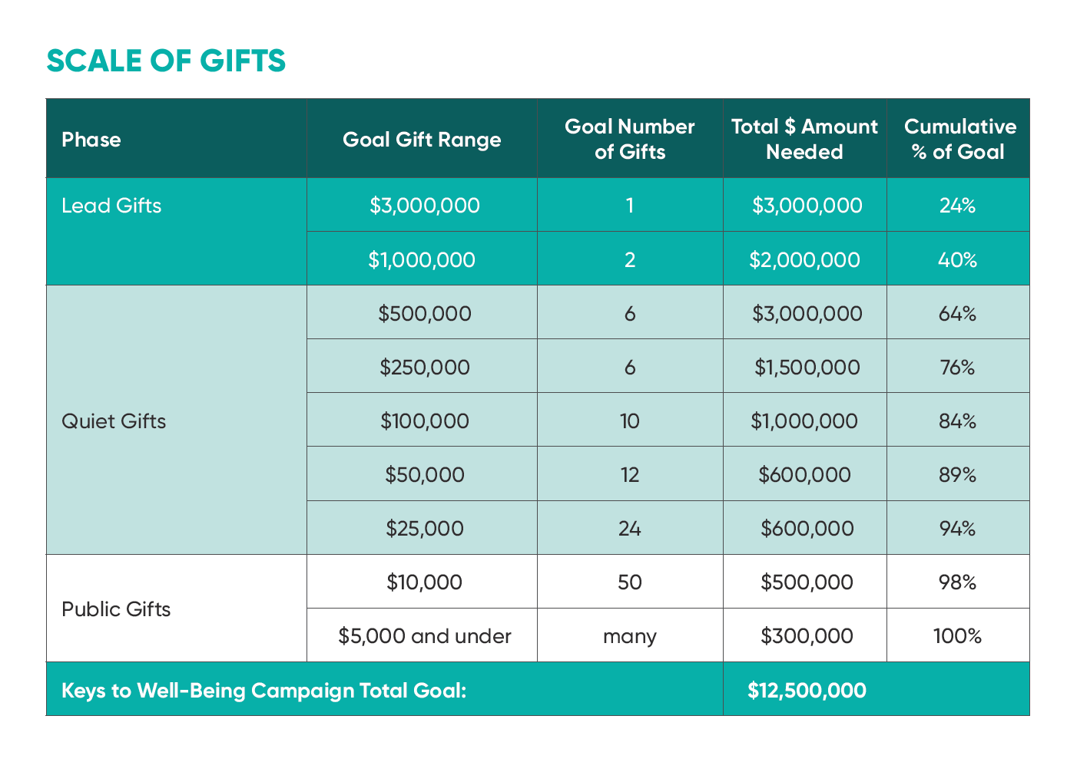Click the Goal Gift Range header
1077x762 pixels.
(x=422, y=140)
